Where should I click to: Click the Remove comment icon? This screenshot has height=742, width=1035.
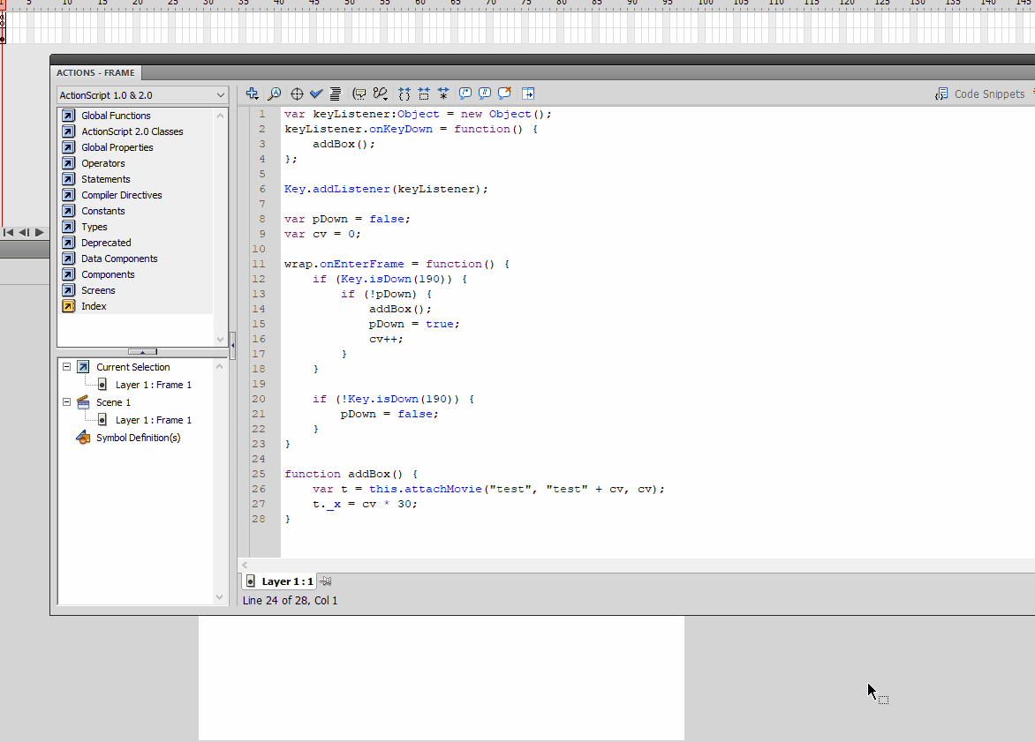click(504, 94)
